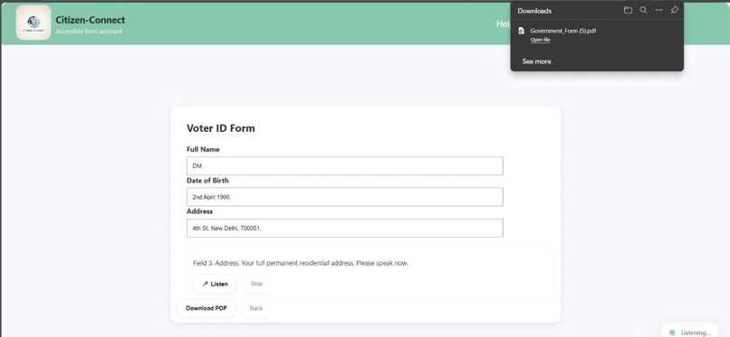Image resolution: width=730 pixels, height=337 pixels.
Task: Focus the Date of Birth input field
Action: tap(344, 197)
